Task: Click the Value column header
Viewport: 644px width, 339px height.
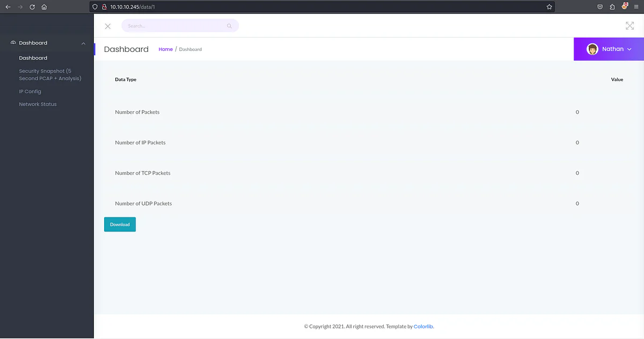Action: point(617,80)
